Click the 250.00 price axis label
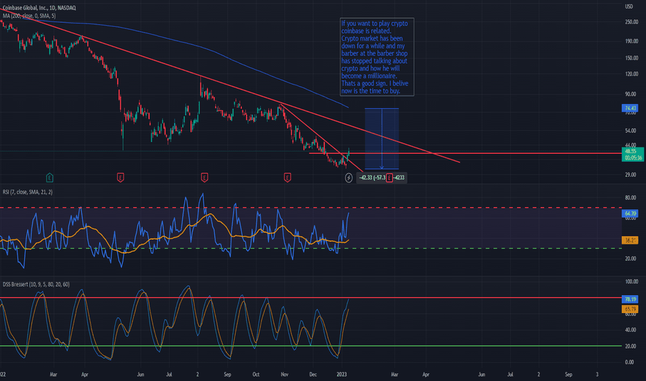This screenshot has width=646, height=381. point(631,22)
